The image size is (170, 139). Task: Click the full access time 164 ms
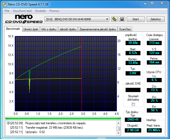click(154, 62)
